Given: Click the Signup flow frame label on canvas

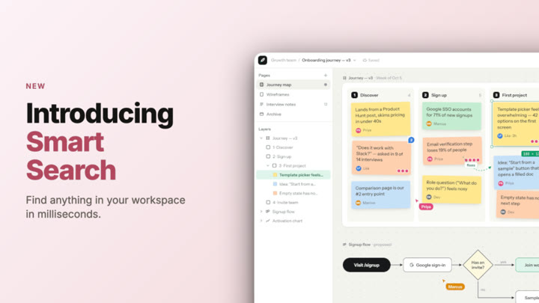Looking at the screenshot, I should (x=359, y=245).
